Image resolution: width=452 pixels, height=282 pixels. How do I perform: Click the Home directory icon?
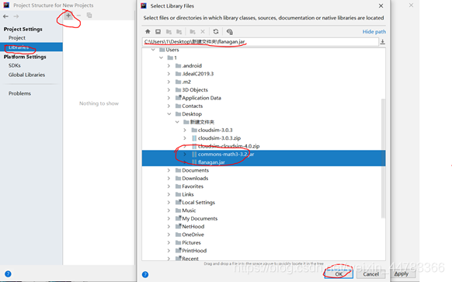point(148,31)
